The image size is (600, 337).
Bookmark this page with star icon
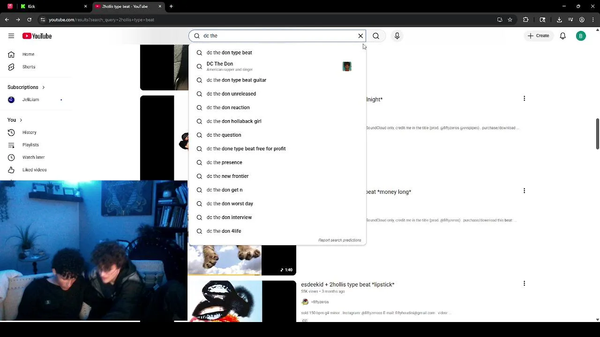(x=510, y=20)
